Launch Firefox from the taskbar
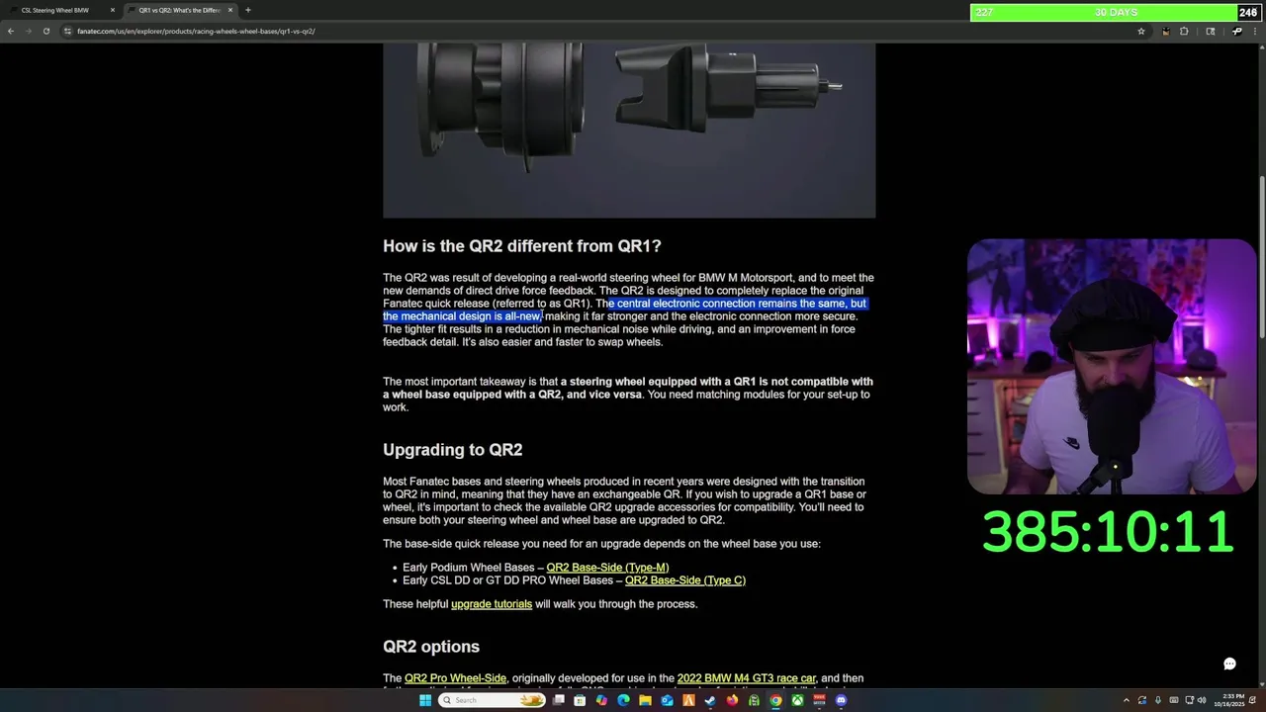Viewport: 1266px width, 712px height. tap(732, 700)
